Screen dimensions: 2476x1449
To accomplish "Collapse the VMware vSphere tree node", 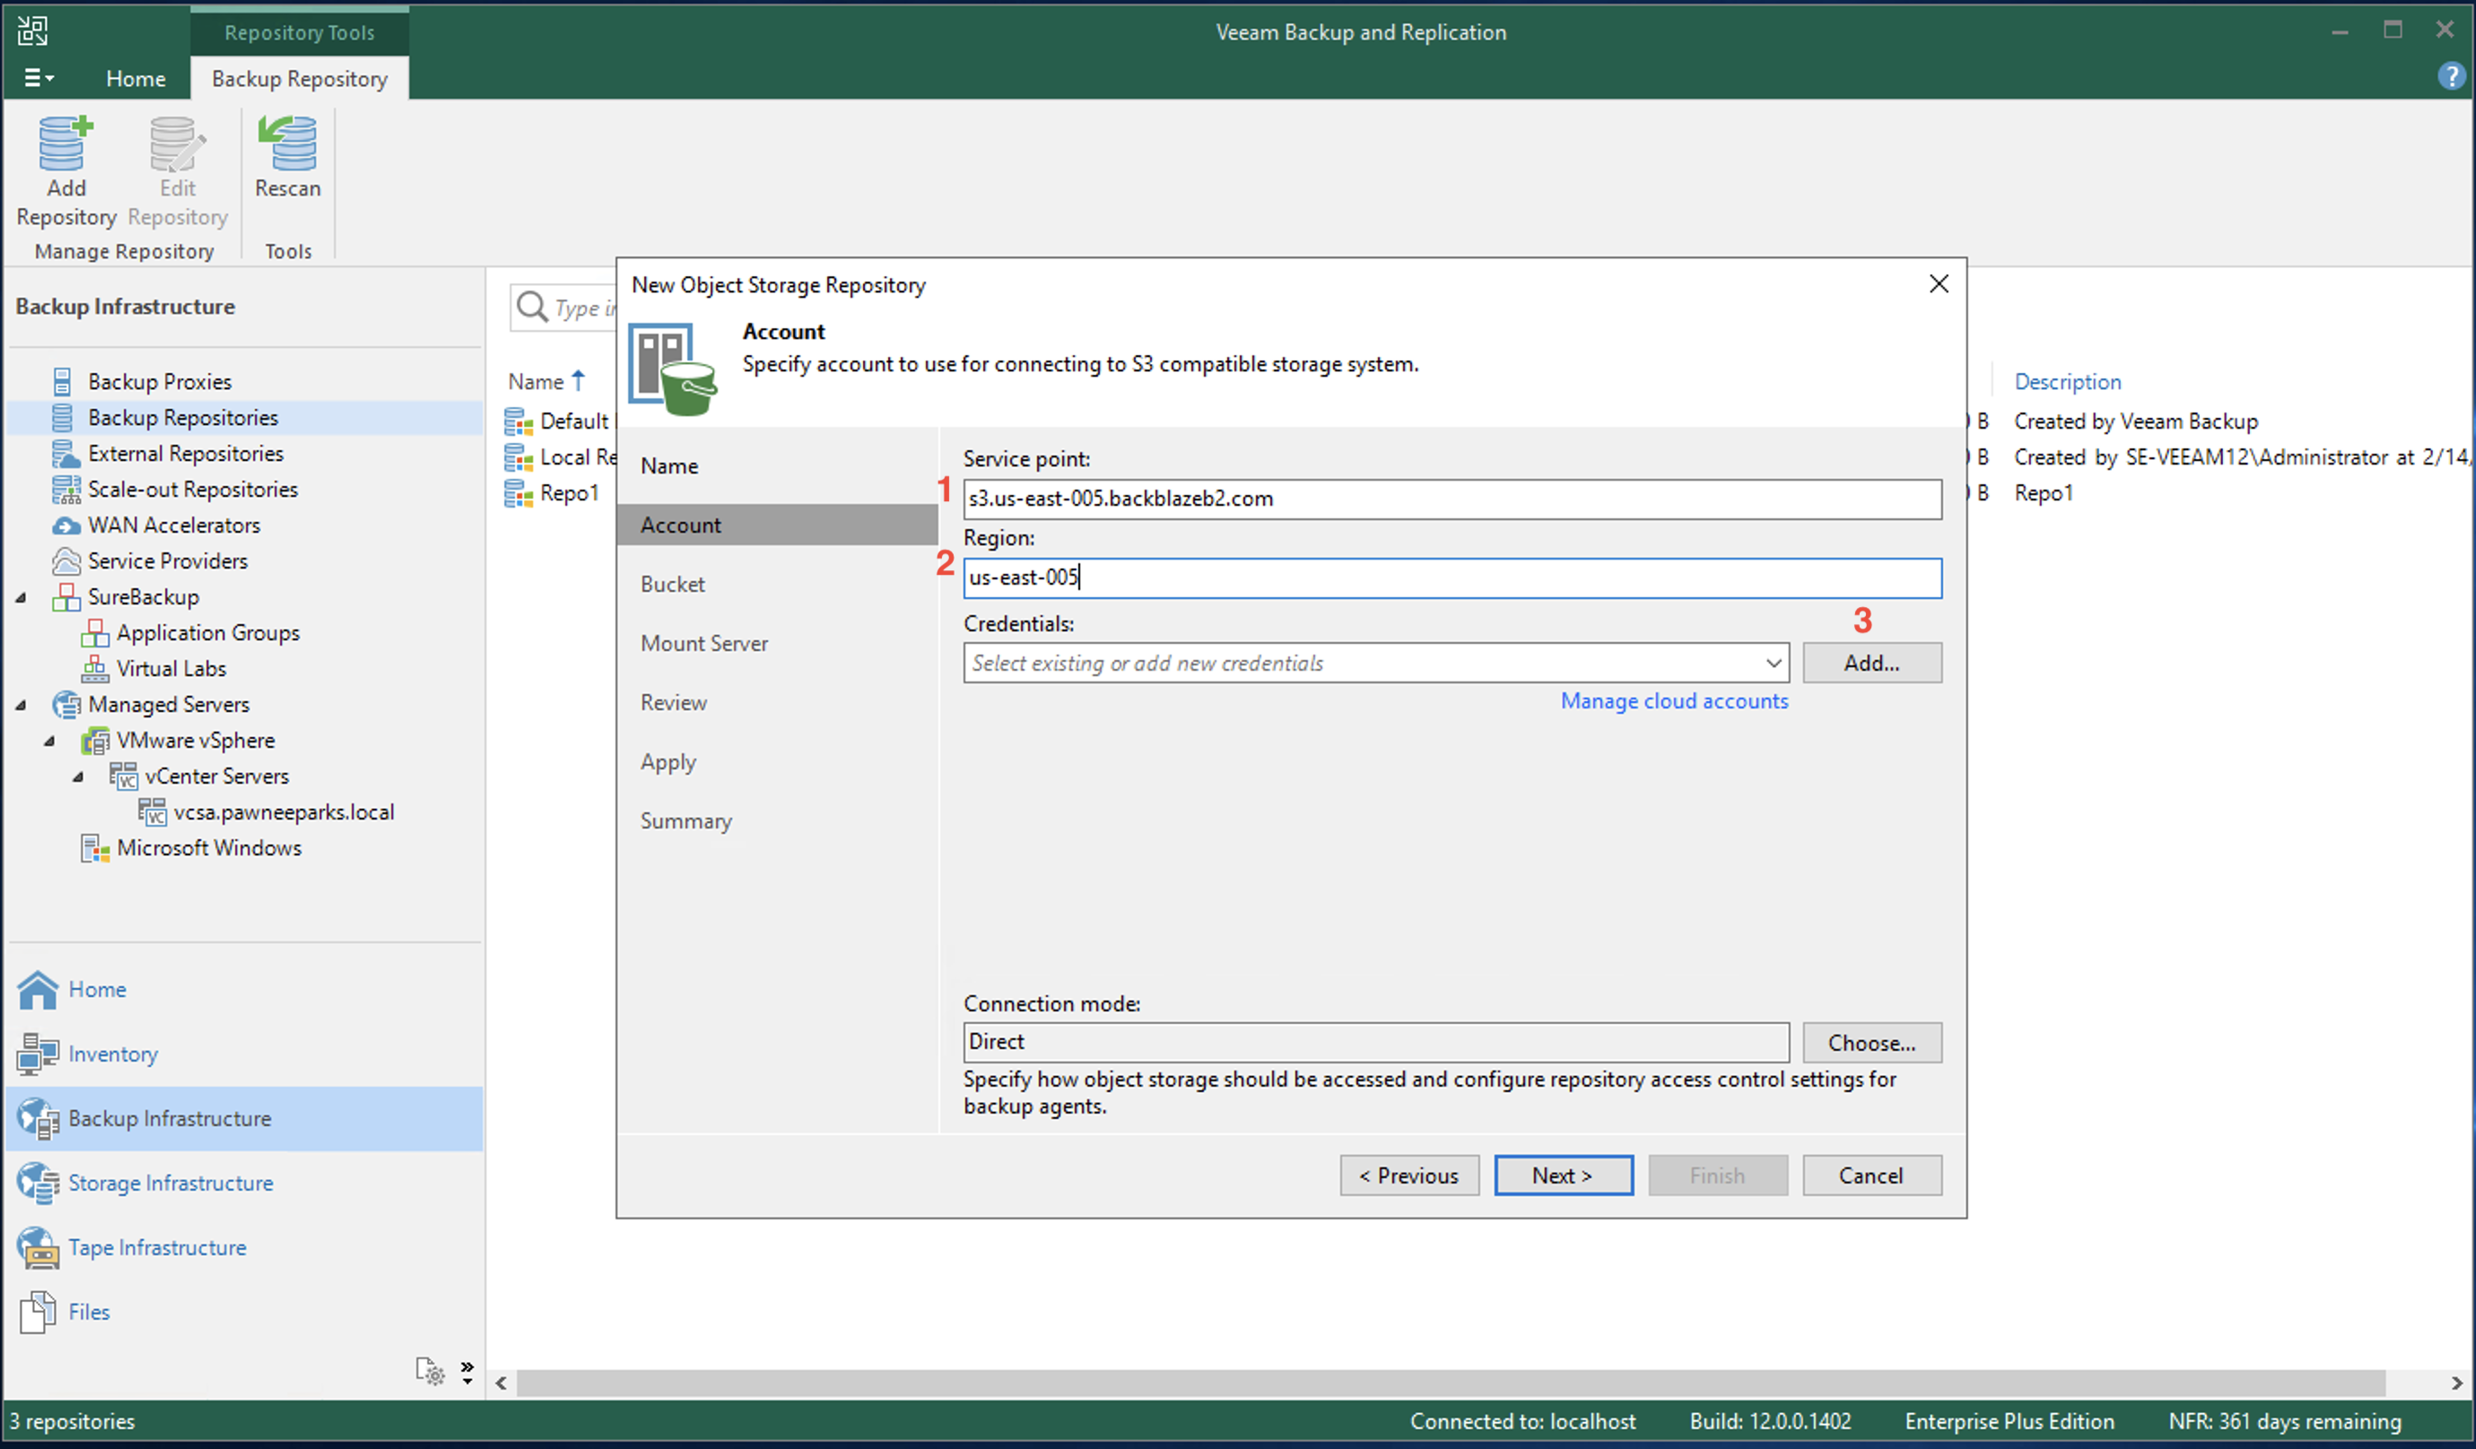I will coord(49,741).
